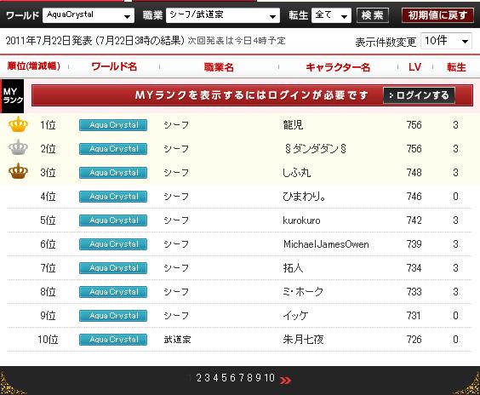Click the 2011年7月22日発表 date text
This screenshot has height=395, width=480.
point(49,41)
